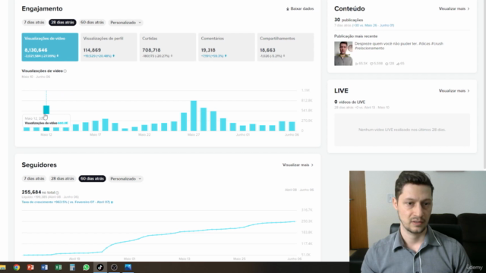Select the Comentários metric card

pyautogui.click(x=226, y=47)
